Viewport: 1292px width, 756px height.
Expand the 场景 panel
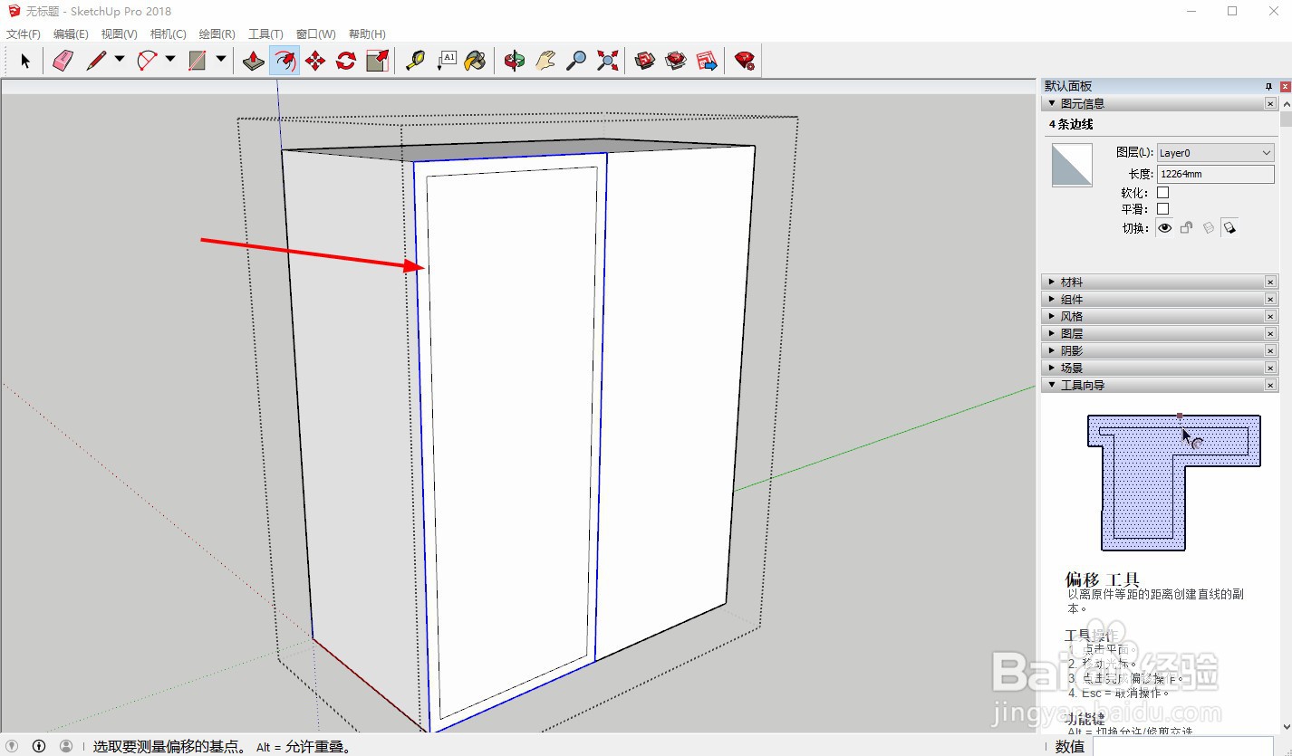1052,368
